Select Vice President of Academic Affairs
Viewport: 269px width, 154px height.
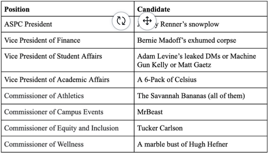(57, 80)
